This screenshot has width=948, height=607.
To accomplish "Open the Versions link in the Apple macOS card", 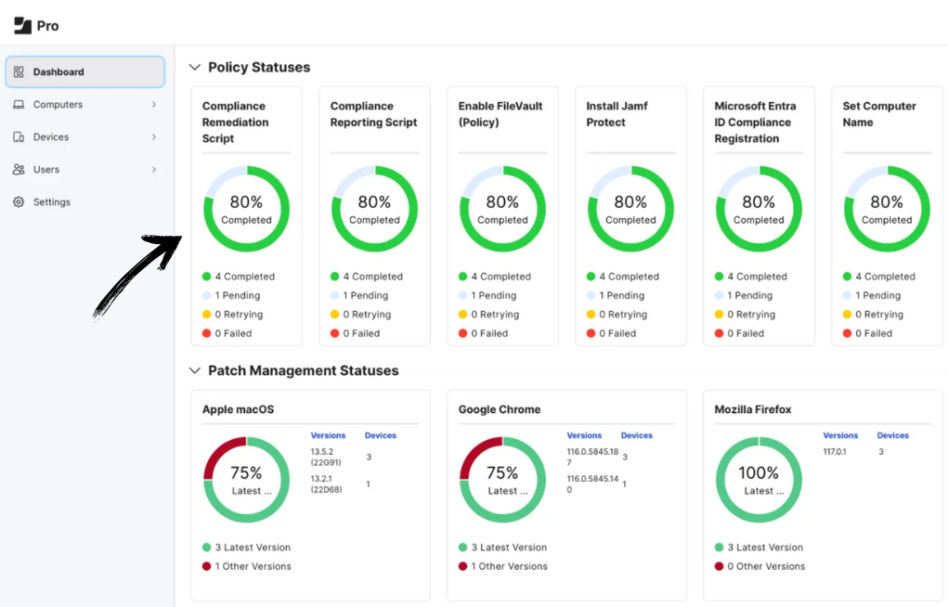I will pyautogui.click(x=328, y=434).
